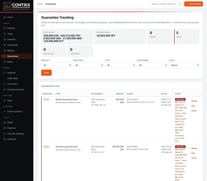The image size is (207, 181).
Task: Click the orange Filter button
Action: (x=46, y=73)
